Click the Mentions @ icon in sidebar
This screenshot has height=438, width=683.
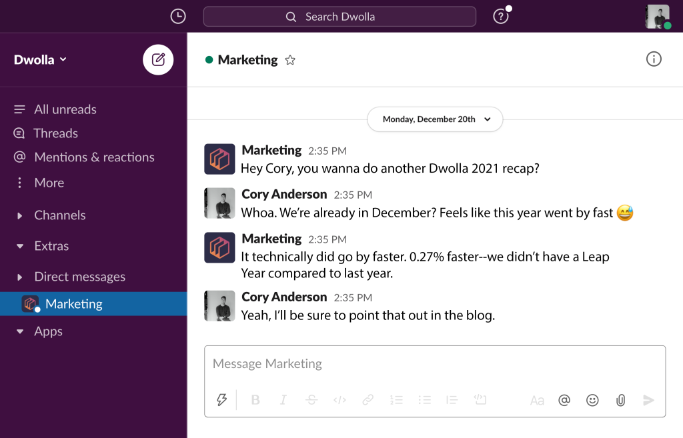tap(19, 157)
